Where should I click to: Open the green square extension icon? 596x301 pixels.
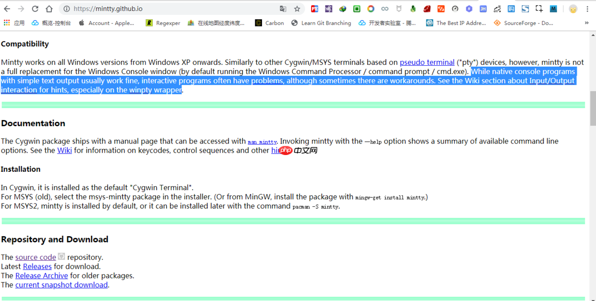point(357,9)
